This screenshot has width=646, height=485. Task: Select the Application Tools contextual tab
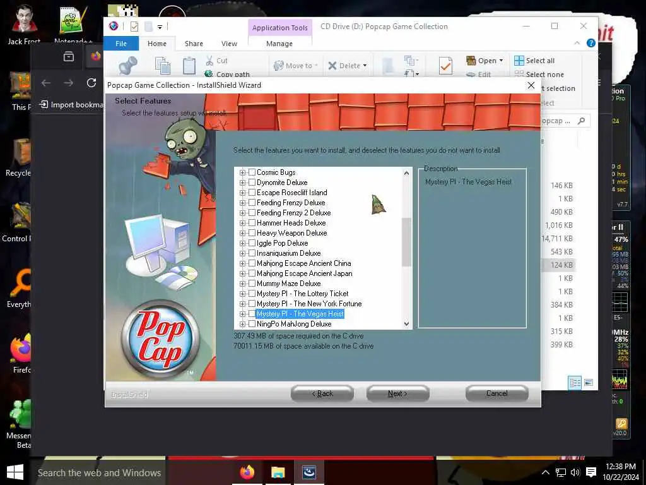coord(279,28)
